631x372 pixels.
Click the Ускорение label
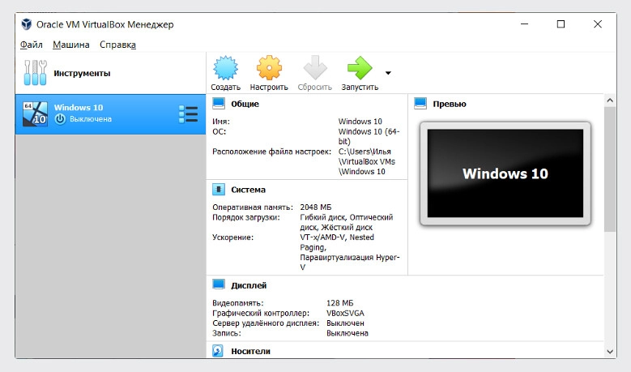pos(232,237)
